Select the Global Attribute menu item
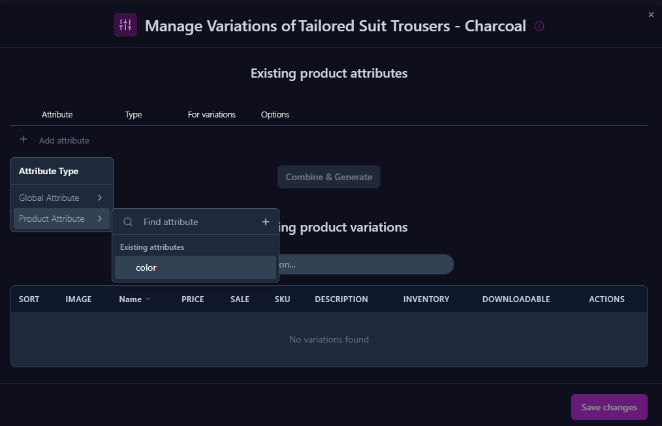 point(50,198)
